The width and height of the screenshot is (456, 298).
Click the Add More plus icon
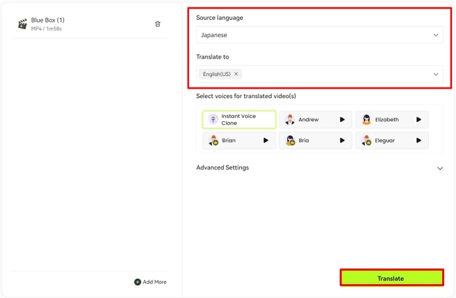click(x=137, y=282)
